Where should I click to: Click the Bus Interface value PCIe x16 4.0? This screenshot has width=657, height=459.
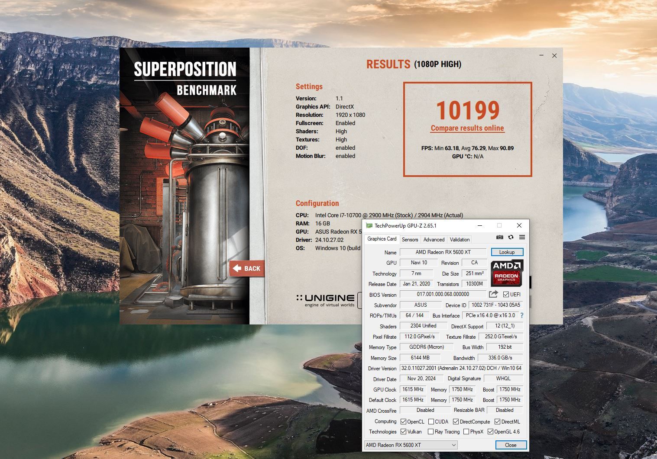click(x=490, y=315)
